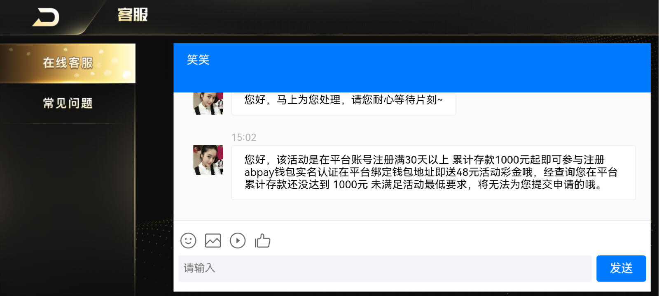Click empty chat area below last message
This screenshot has width=659, height=296.
[412, 210]
